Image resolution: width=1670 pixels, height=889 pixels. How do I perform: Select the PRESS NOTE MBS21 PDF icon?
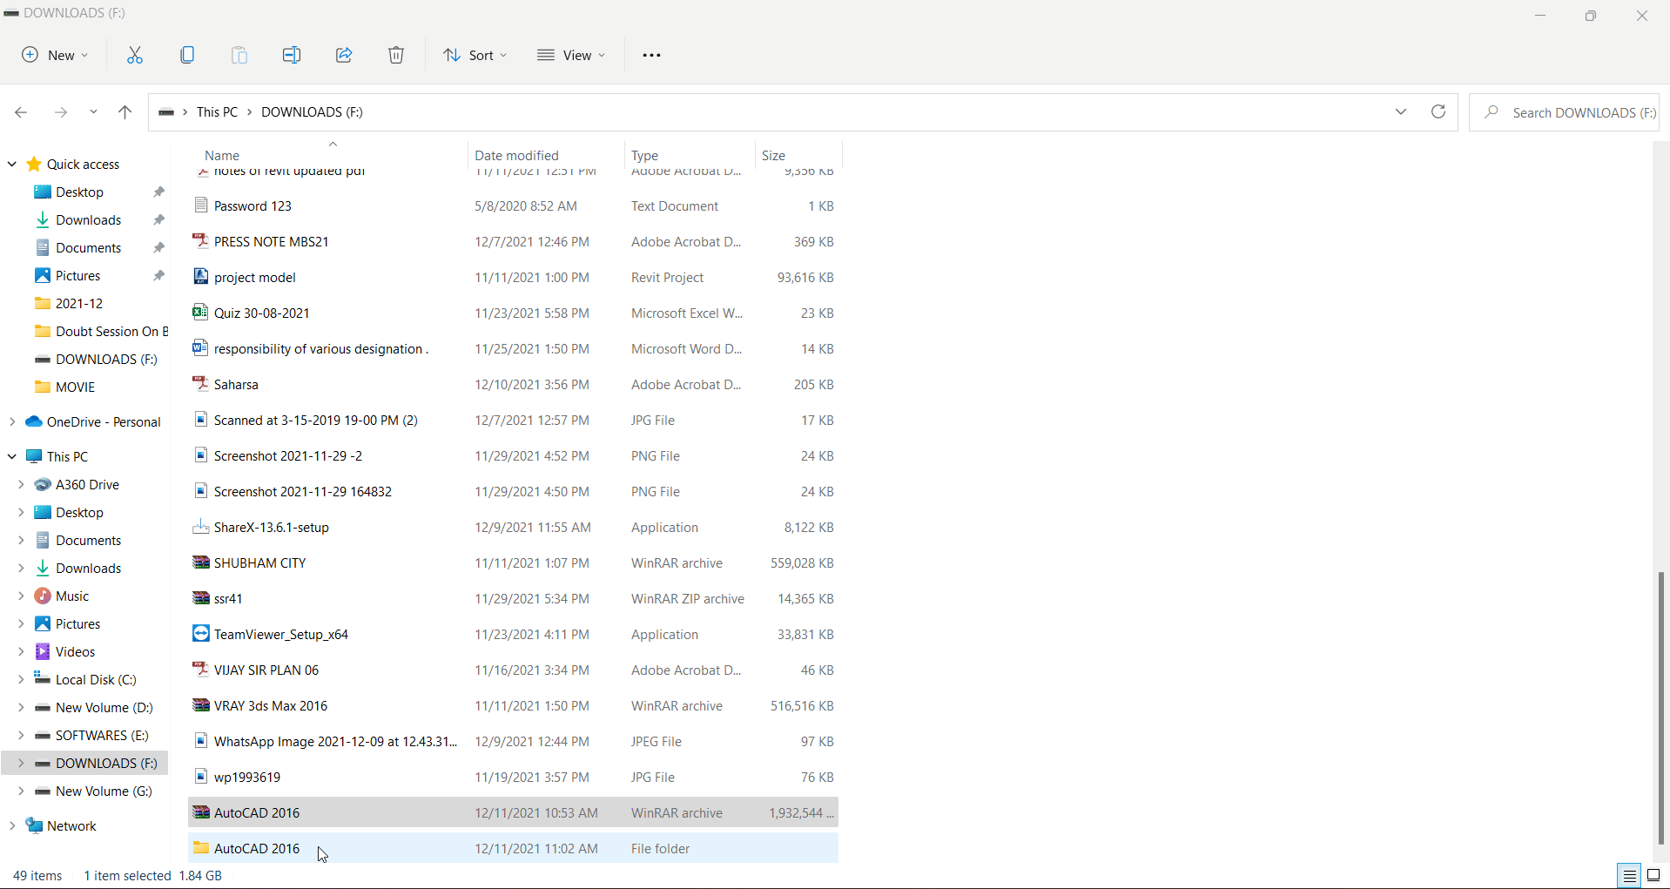201,241
